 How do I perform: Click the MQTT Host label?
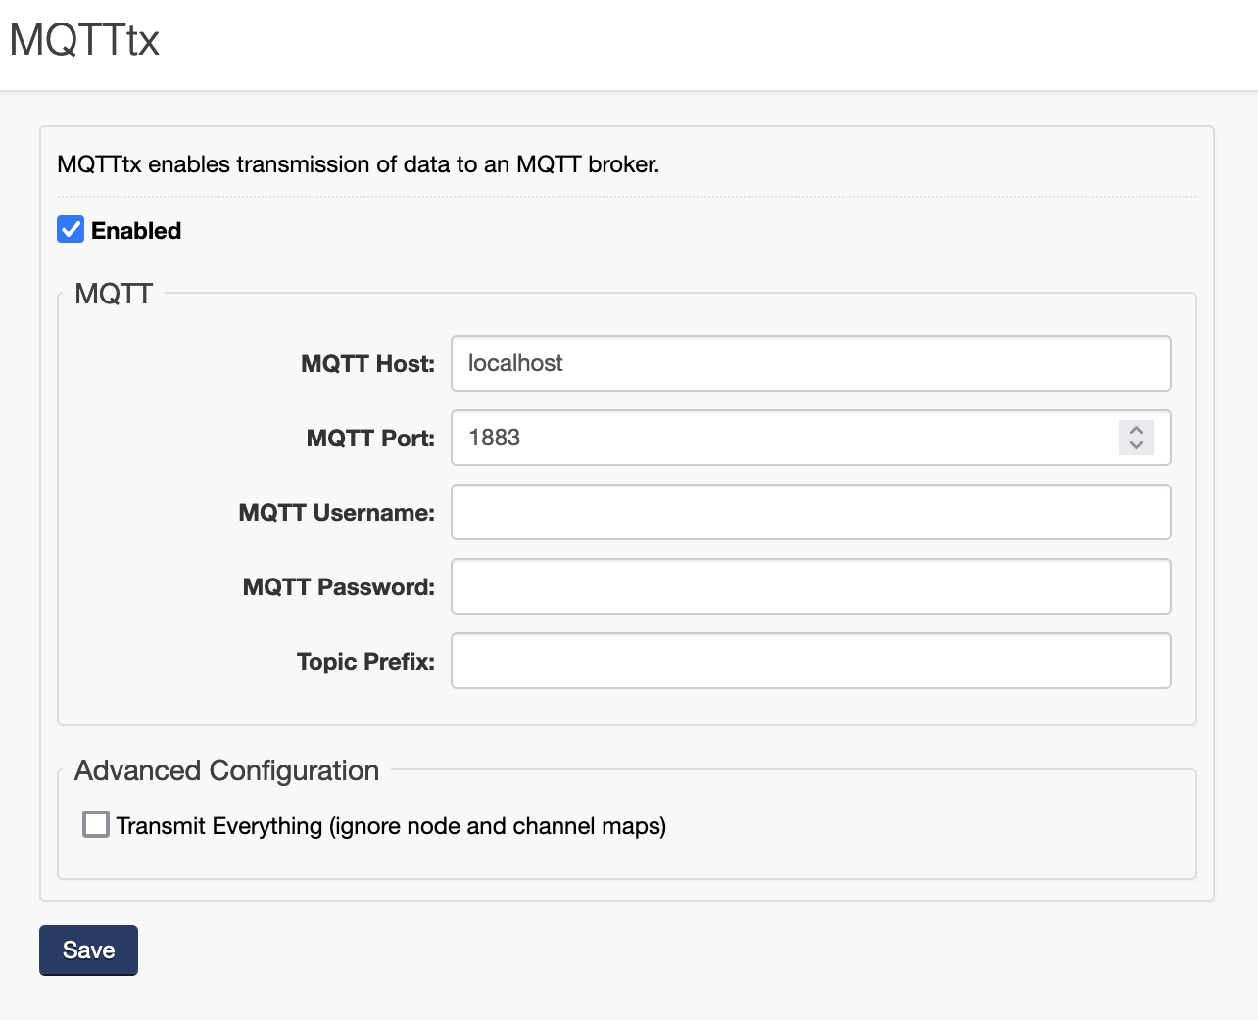point(367,364)
